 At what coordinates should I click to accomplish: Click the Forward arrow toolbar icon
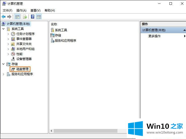pos(9,17)
